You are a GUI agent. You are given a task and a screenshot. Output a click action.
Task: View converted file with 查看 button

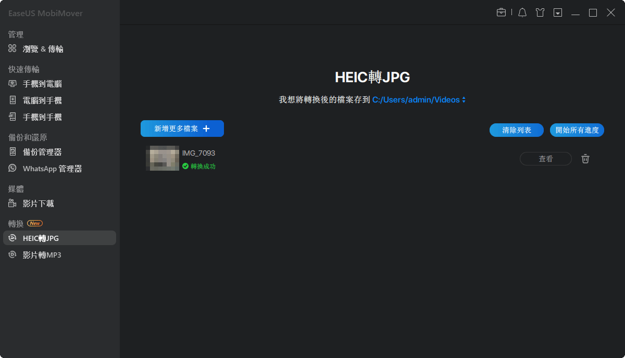(545, 159)
